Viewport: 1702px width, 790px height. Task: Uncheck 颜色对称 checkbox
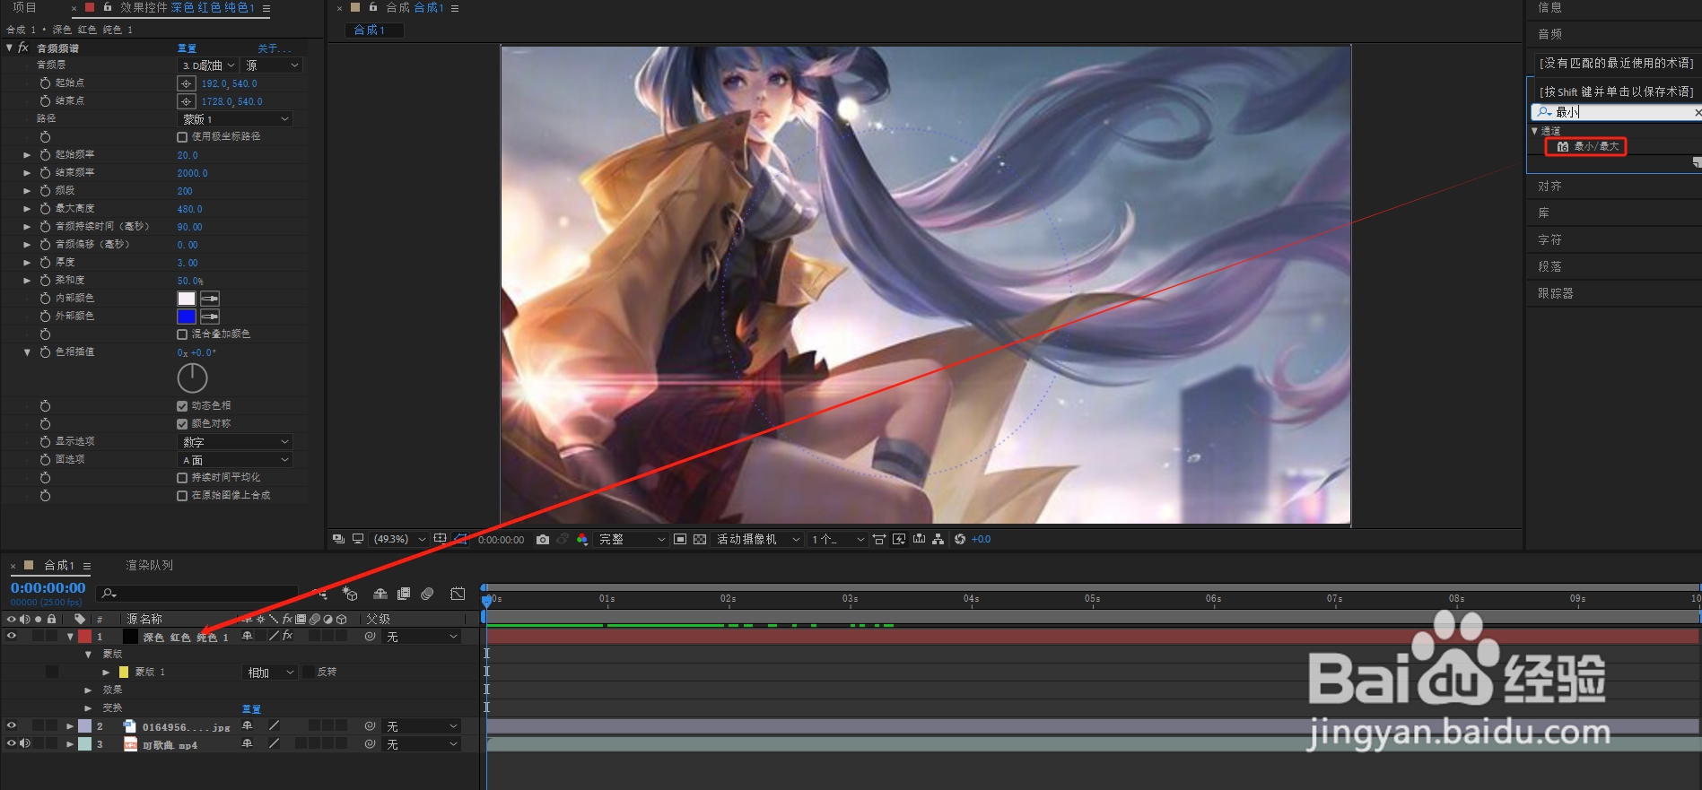pos(182,424)
